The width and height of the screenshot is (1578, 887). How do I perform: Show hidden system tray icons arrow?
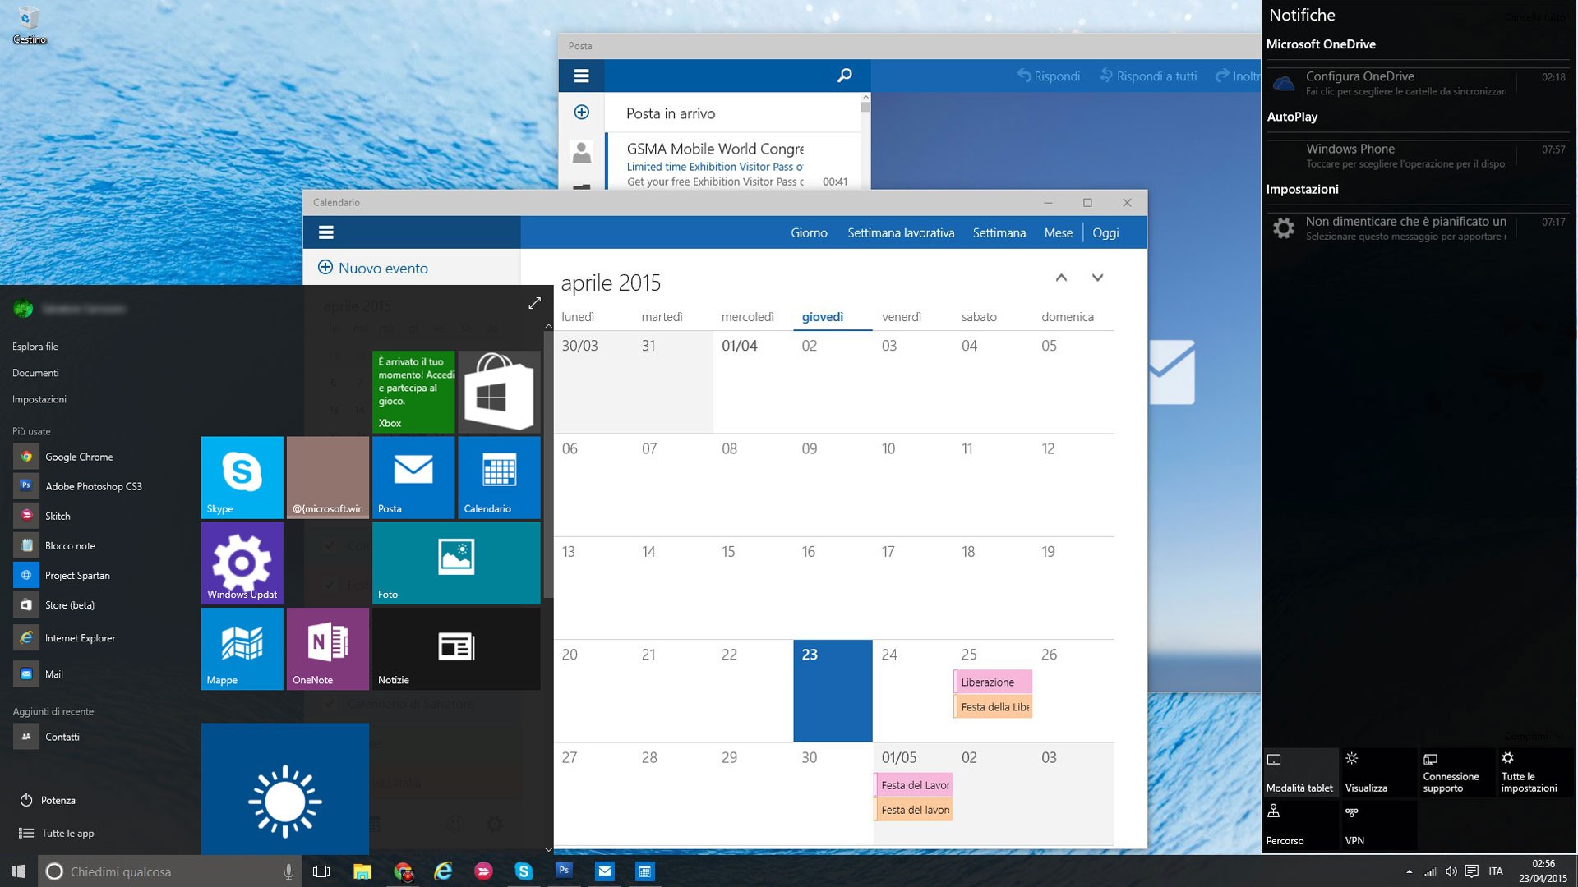1409,871
